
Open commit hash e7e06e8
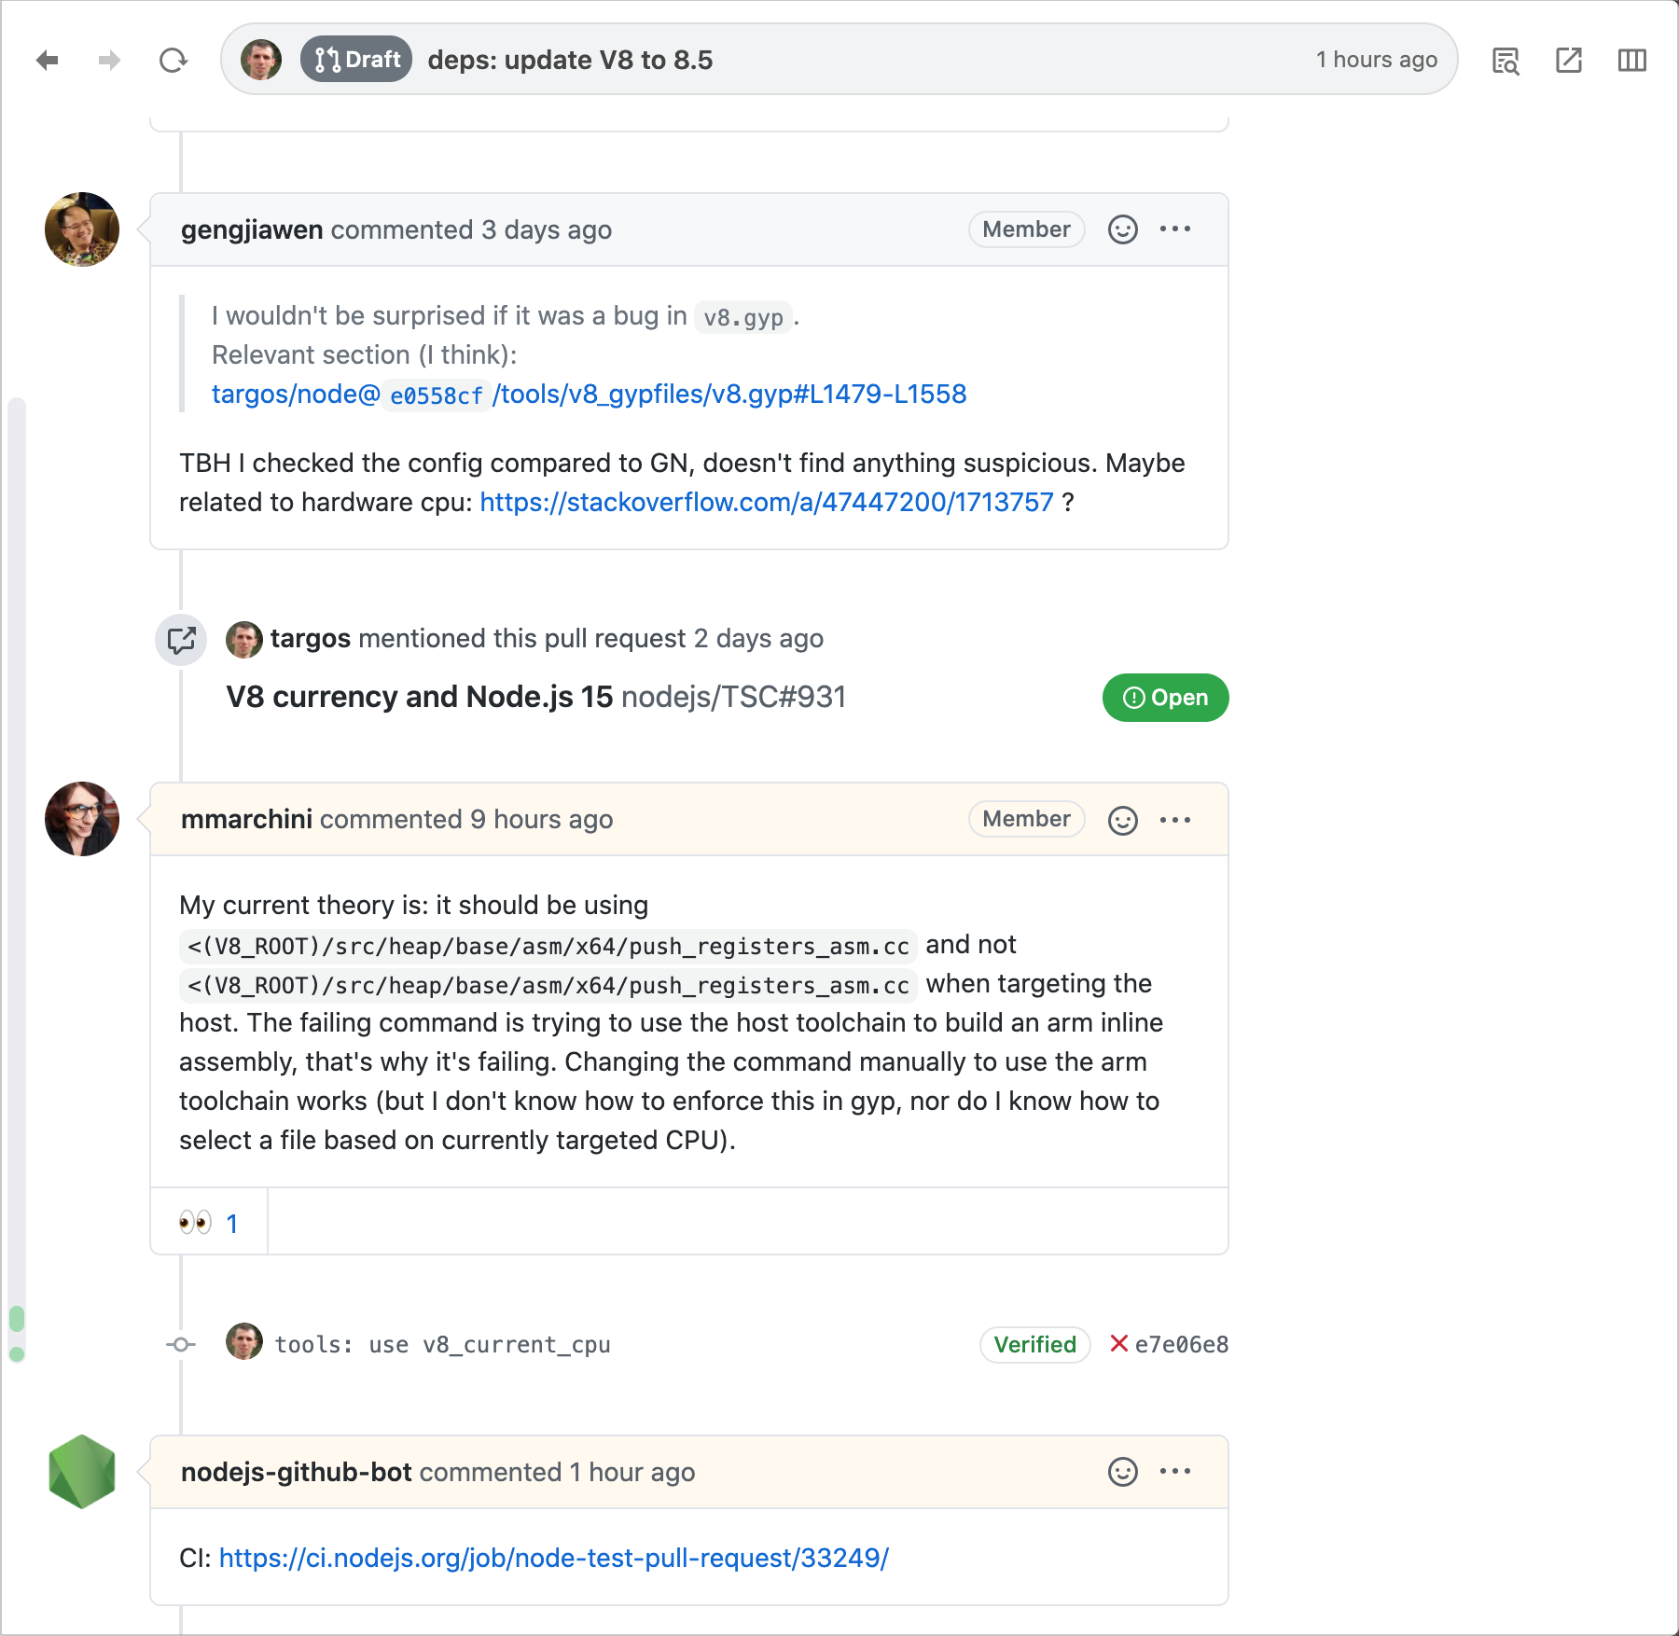(1182, 1345)
